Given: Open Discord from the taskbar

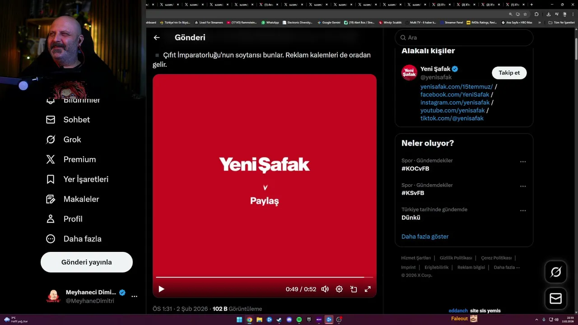Looking at the screenshot, I should pos(289,320).
